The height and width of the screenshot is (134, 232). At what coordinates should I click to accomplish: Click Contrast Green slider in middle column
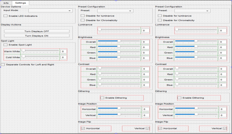119,79
